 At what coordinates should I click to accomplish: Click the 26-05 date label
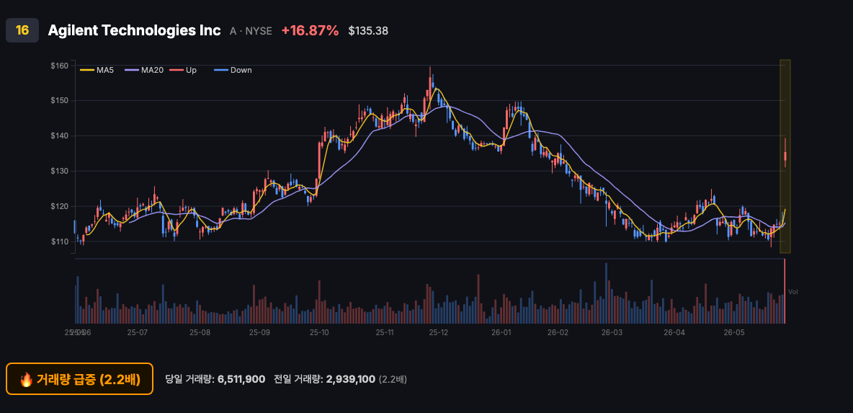point(733,332)
